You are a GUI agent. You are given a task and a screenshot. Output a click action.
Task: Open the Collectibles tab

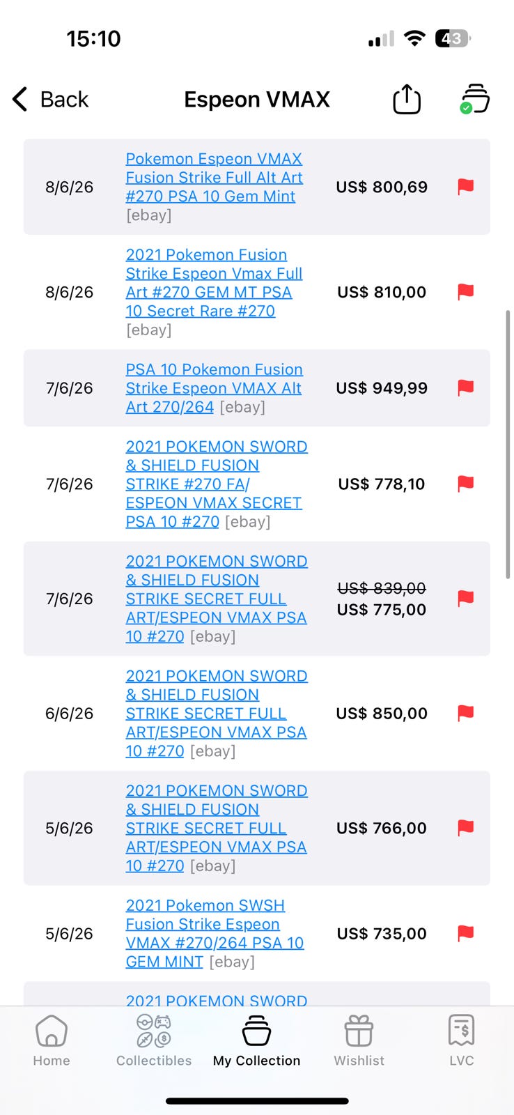154,1040
